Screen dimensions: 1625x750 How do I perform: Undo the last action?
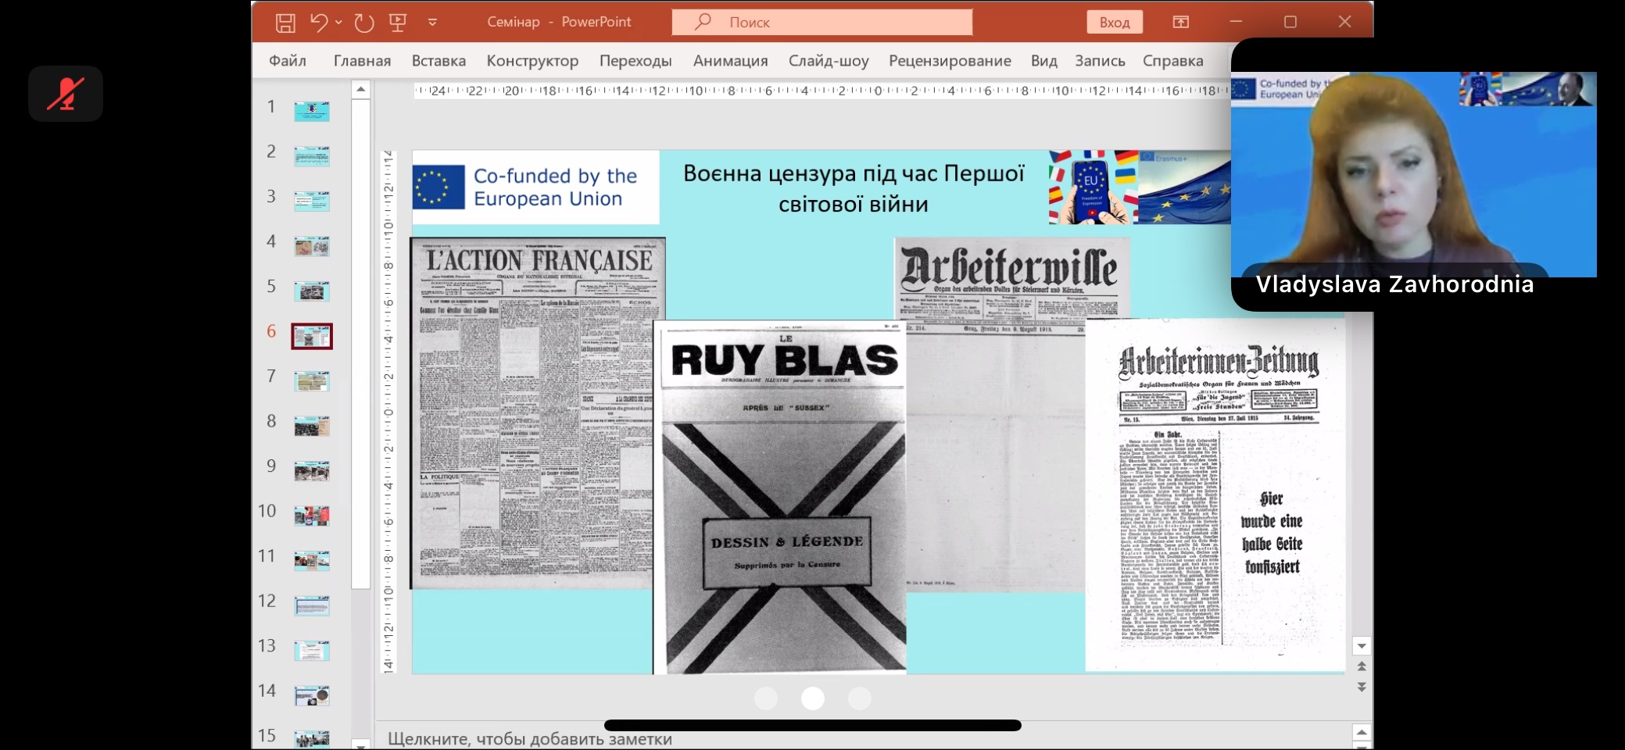click(x=319, y=23)
